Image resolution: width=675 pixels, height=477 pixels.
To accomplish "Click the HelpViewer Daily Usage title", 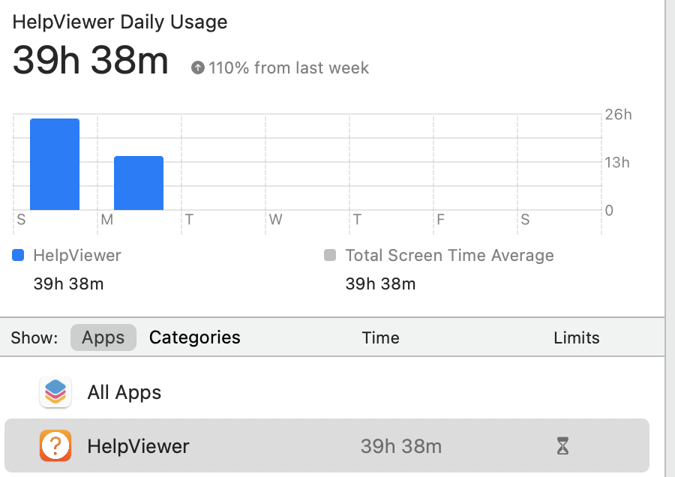I will pyautogui.click(x=120, y=22).
